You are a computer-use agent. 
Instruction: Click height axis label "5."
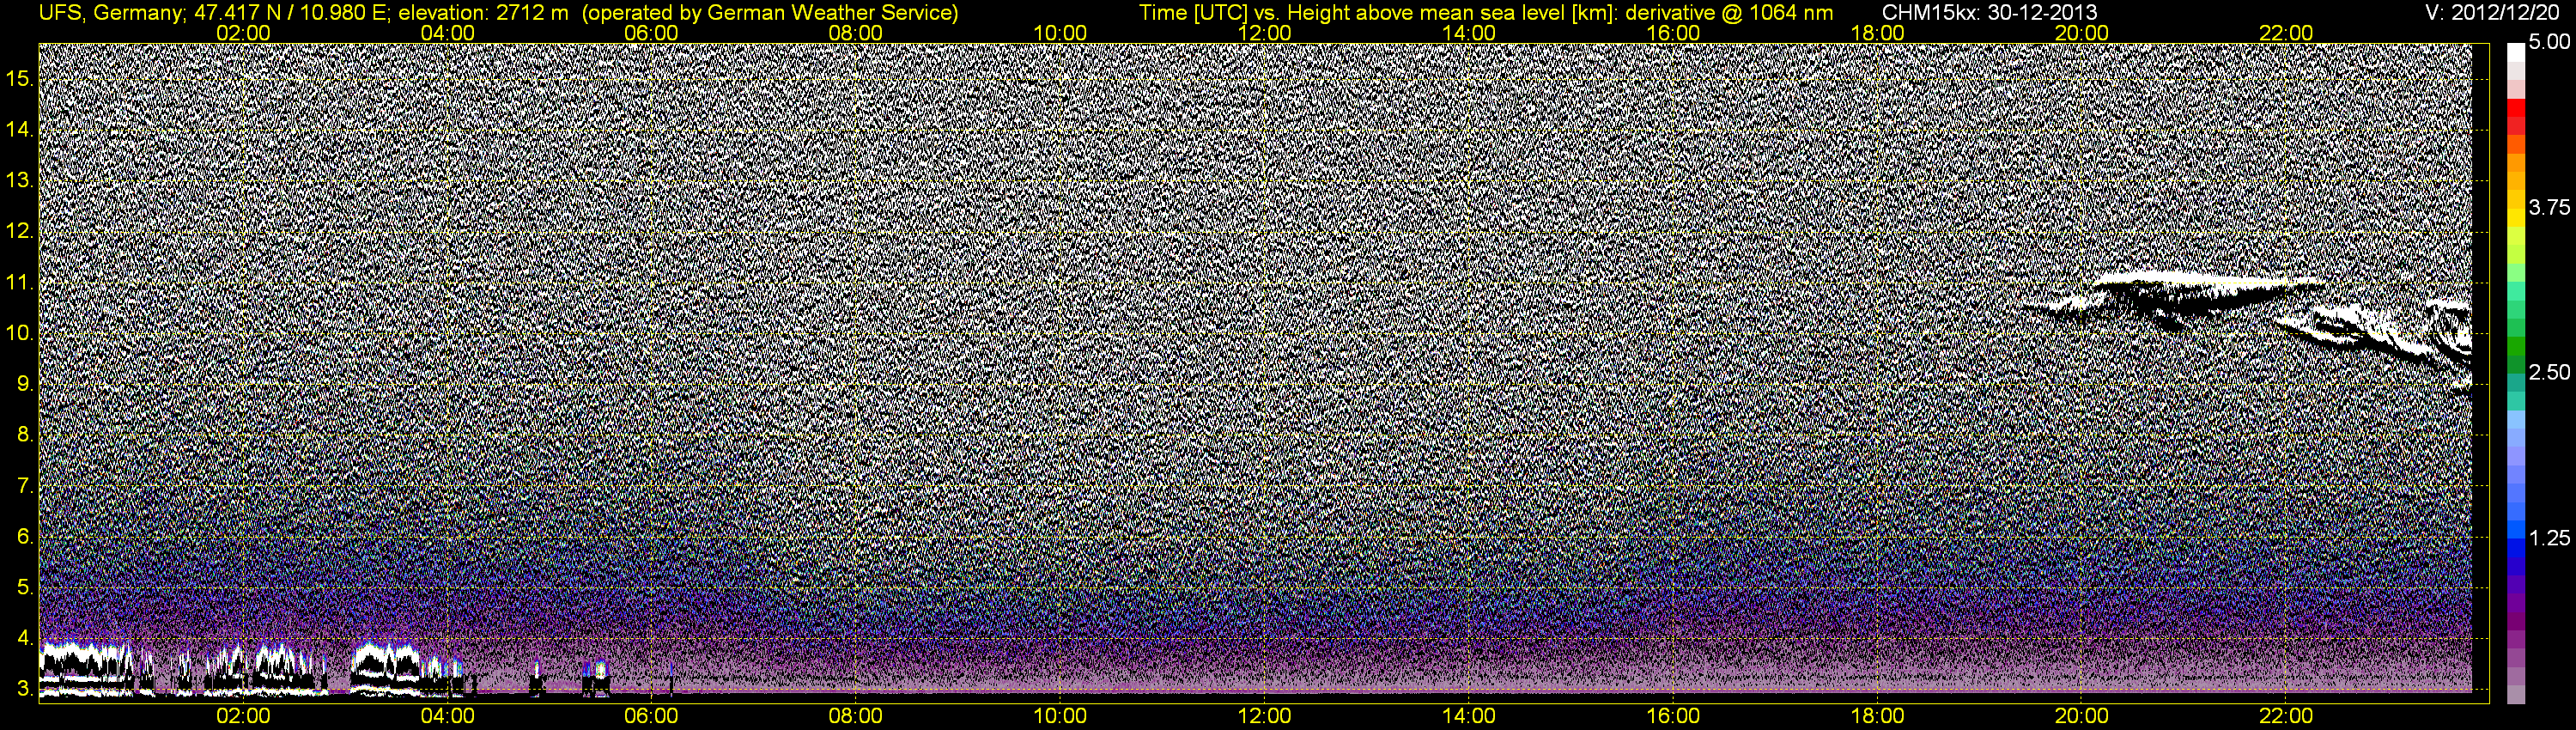click(25, 588)
